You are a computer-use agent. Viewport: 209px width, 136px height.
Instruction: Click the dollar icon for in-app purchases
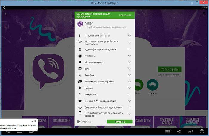pos(80,36)
